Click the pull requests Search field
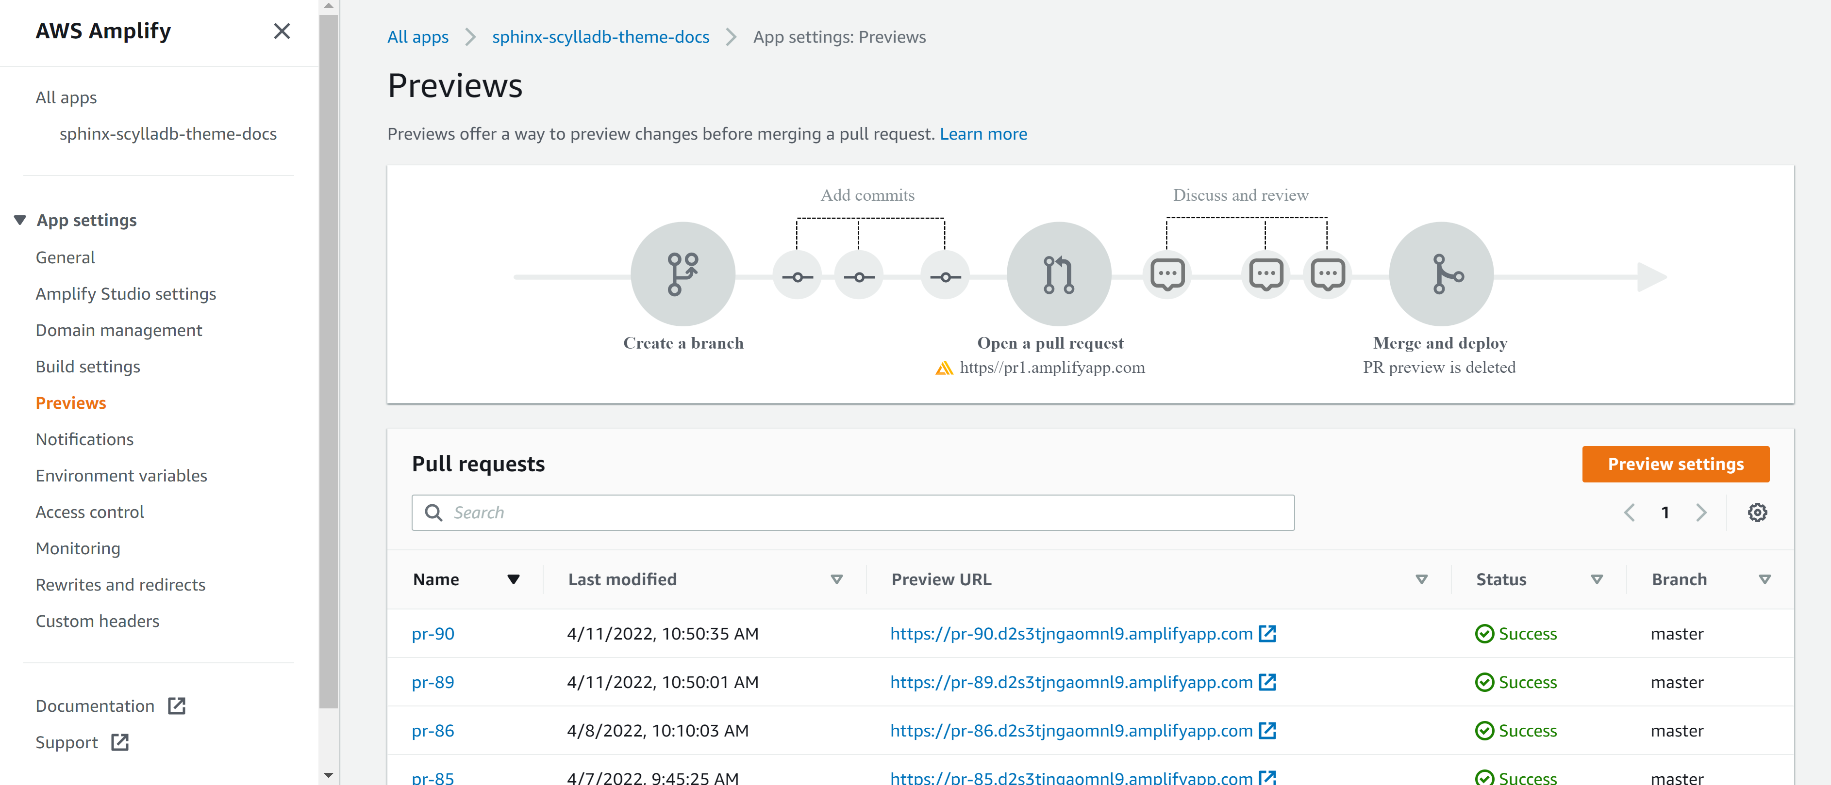1831x785 pixels. coord(853,513)
